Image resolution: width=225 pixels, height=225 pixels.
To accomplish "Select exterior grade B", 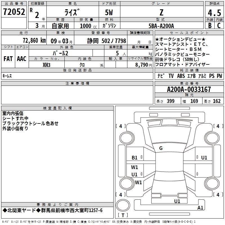I will click(x=210, y=26).
